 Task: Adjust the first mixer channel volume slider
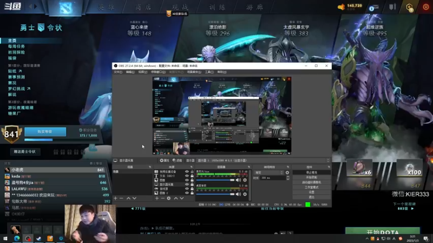215,180
